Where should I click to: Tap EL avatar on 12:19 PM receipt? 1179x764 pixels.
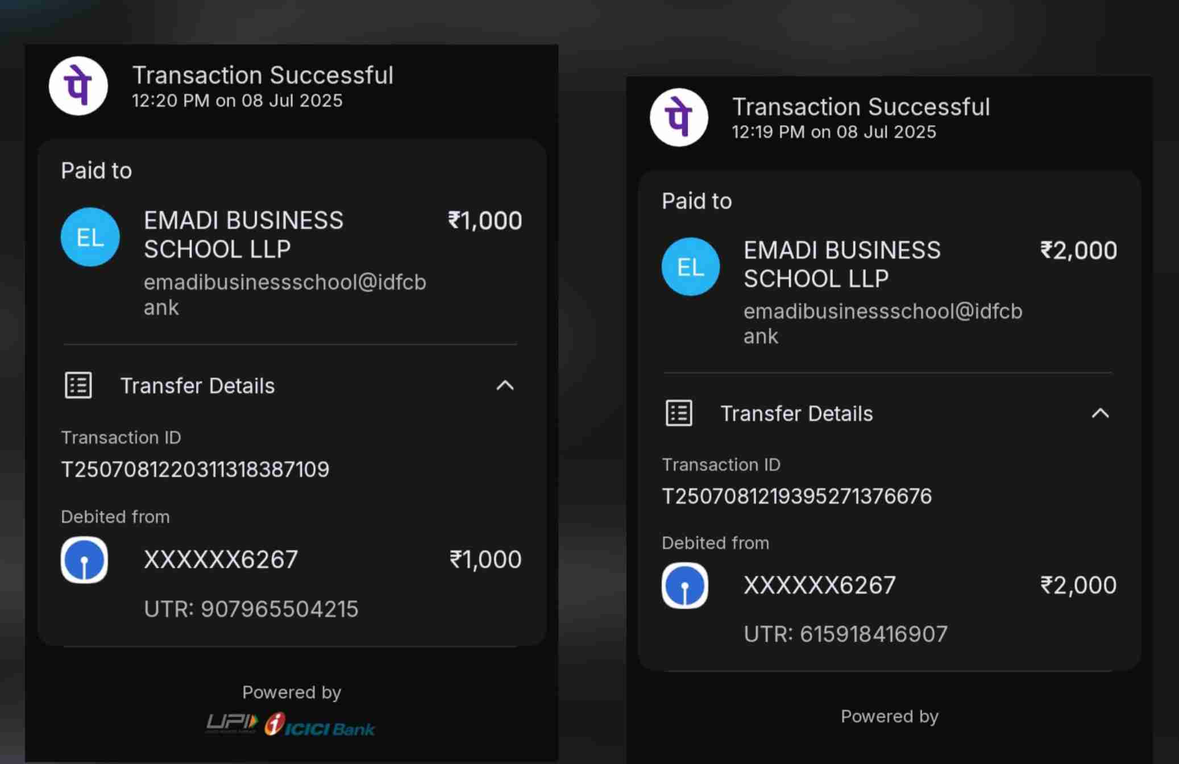(x=691, y=267)
